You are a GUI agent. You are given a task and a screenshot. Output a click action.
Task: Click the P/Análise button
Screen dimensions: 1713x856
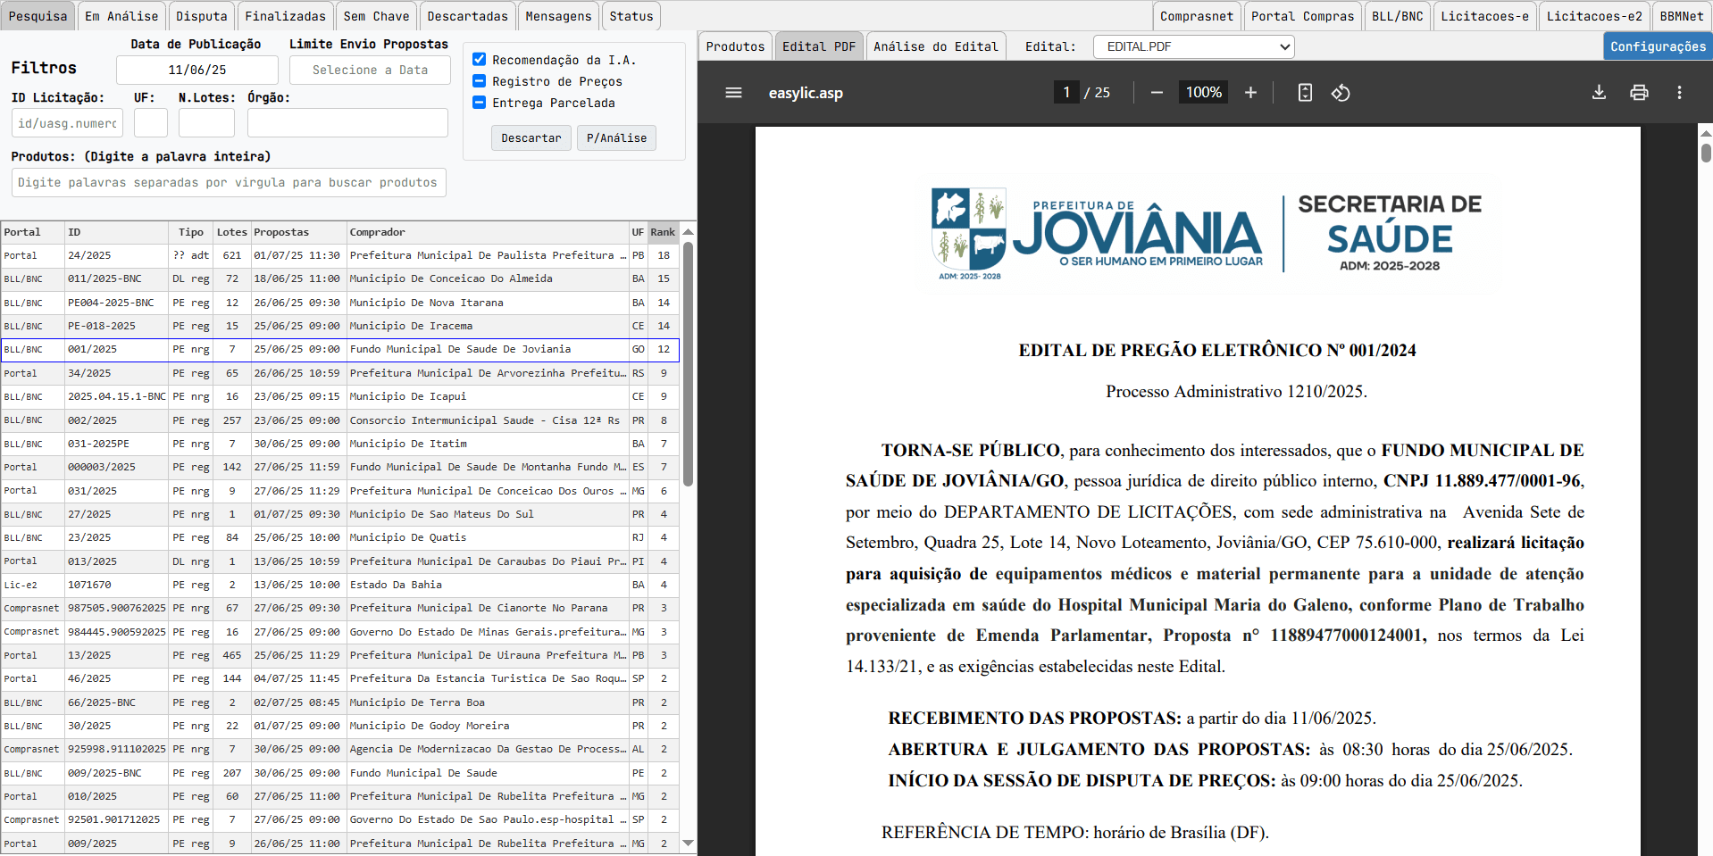[x=616, y=137]
